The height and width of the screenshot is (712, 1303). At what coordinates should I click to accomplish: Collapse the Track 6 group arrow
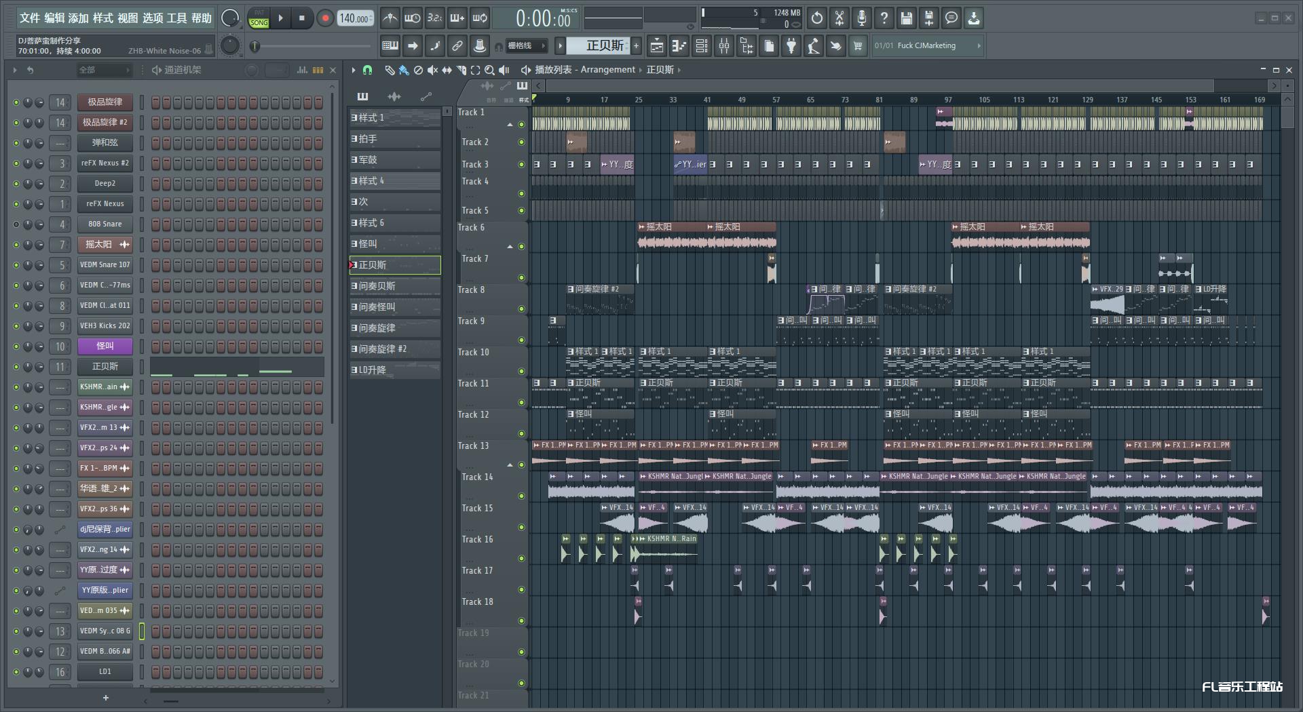click(x=510, y=247)
